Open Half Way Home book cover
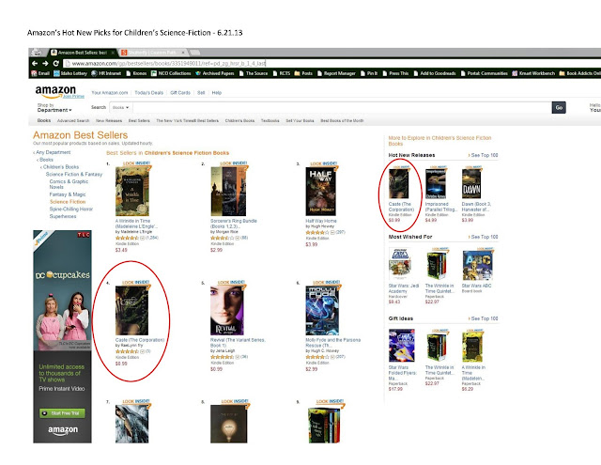 point(321,191)
